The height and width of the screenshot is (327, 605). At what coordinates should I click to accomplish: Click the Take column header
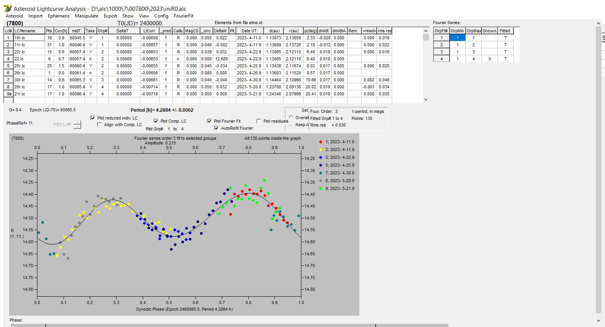coord(90,31)
